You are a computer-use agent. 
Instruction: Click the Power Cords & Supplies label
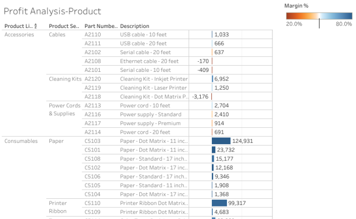click(64, 109)
